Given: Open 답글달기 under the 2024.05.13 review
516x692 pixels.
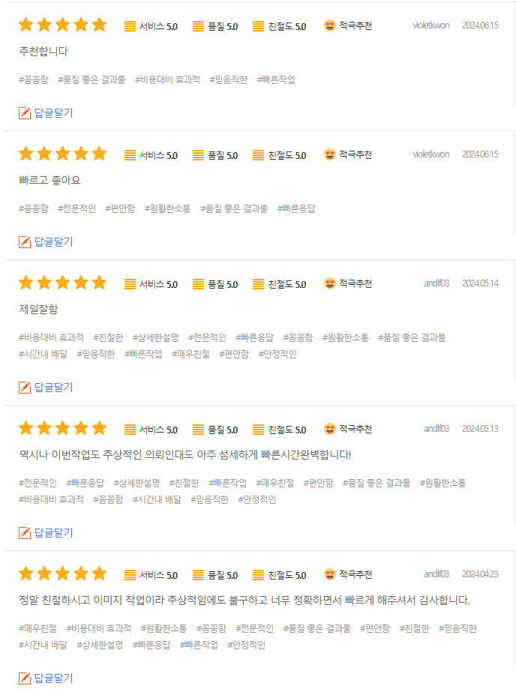Looking at the screenshot, I should point(53,532).
